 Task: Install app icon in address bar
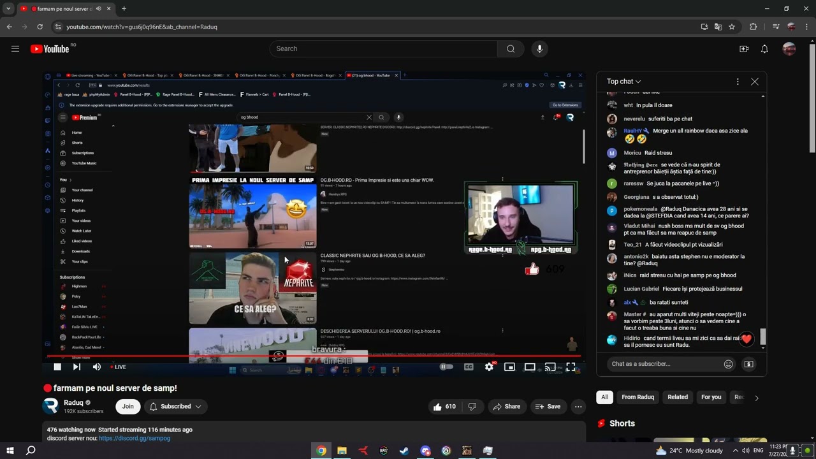pos(704,27)
